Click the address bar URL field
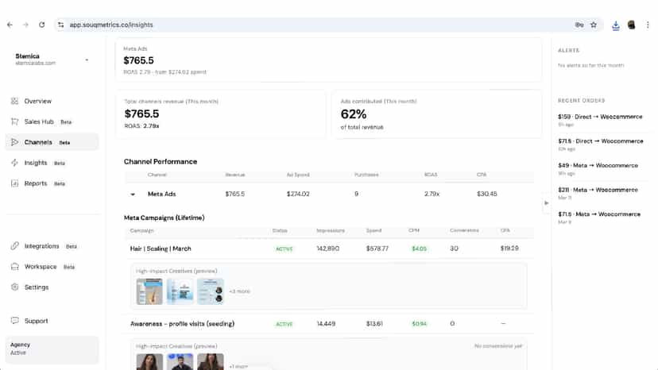Viewport: 658px width, 370px height. [315, 25]
